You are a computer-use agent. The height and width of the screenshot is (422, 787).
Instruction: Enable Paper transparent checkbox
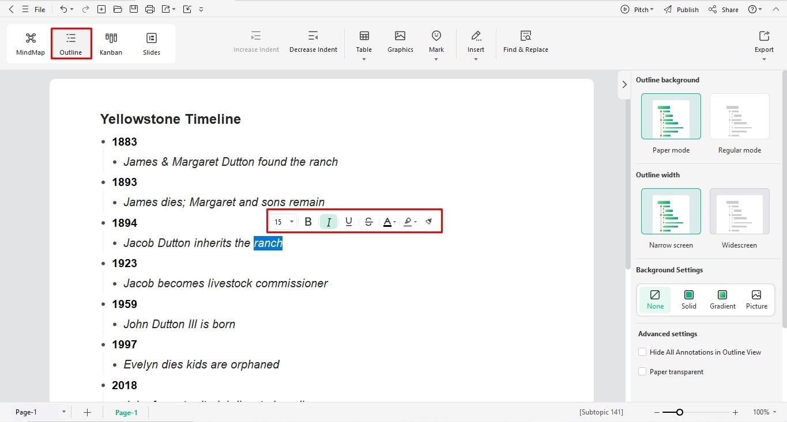(x=642, y=371)
